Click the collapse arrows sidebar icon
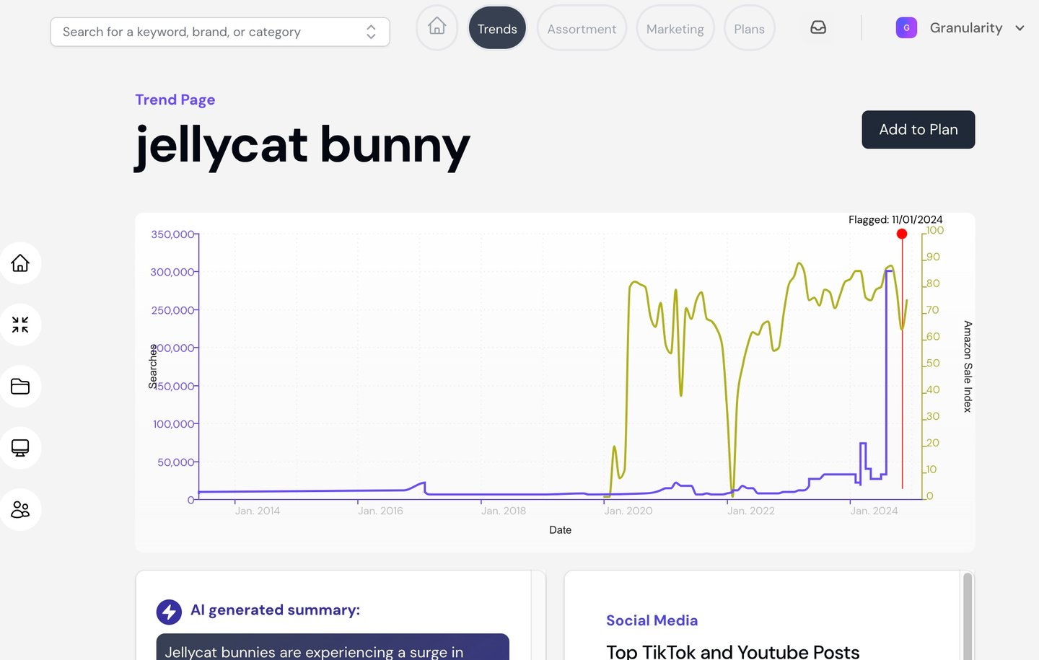The image size is (1039, 660). click(x=20, y=325)
